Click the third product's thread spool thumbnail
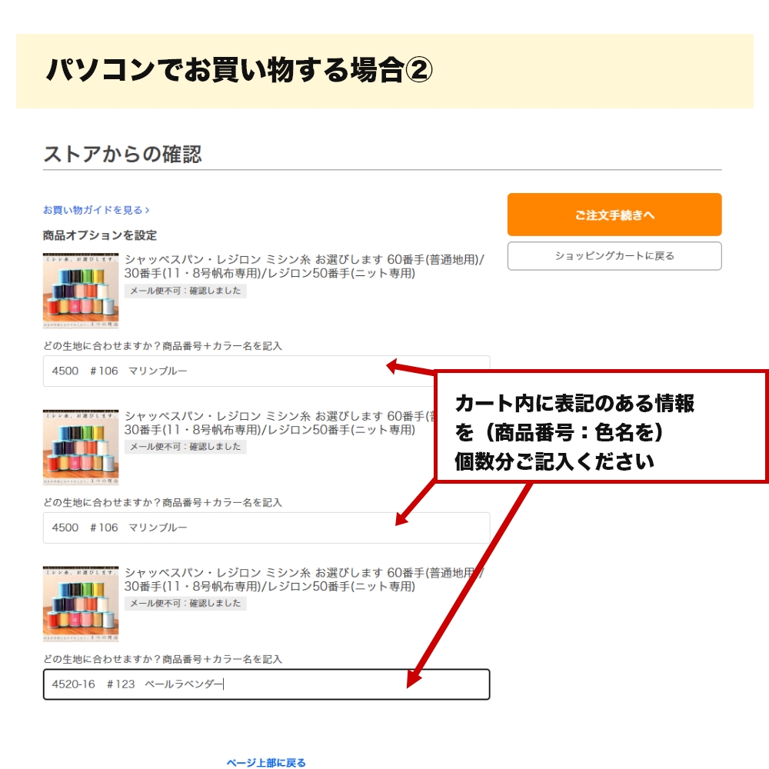 click(81, 604)
